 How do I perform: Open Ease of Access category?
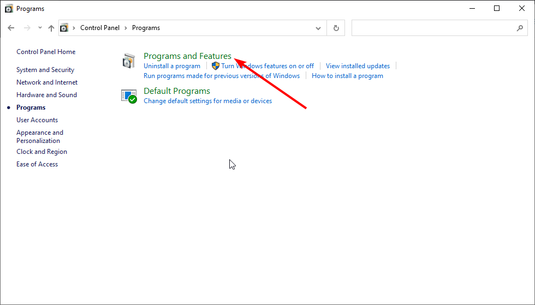pos(37,164)
